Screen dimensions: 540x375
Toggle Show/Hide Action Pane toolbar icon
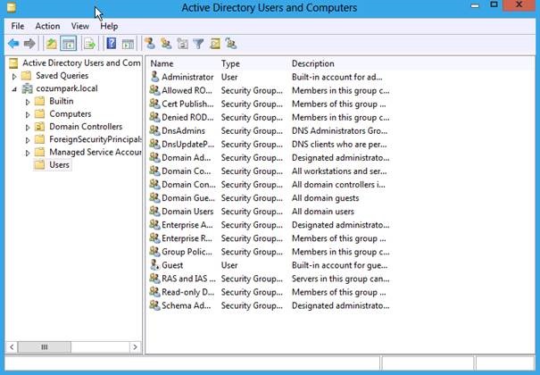[x=128, y=44]
